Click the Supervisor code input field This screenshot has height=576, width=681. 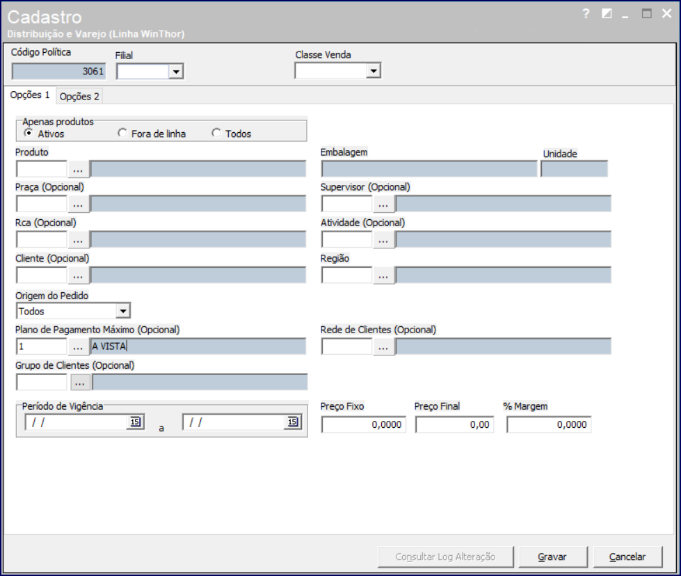(x=347, y=204)
